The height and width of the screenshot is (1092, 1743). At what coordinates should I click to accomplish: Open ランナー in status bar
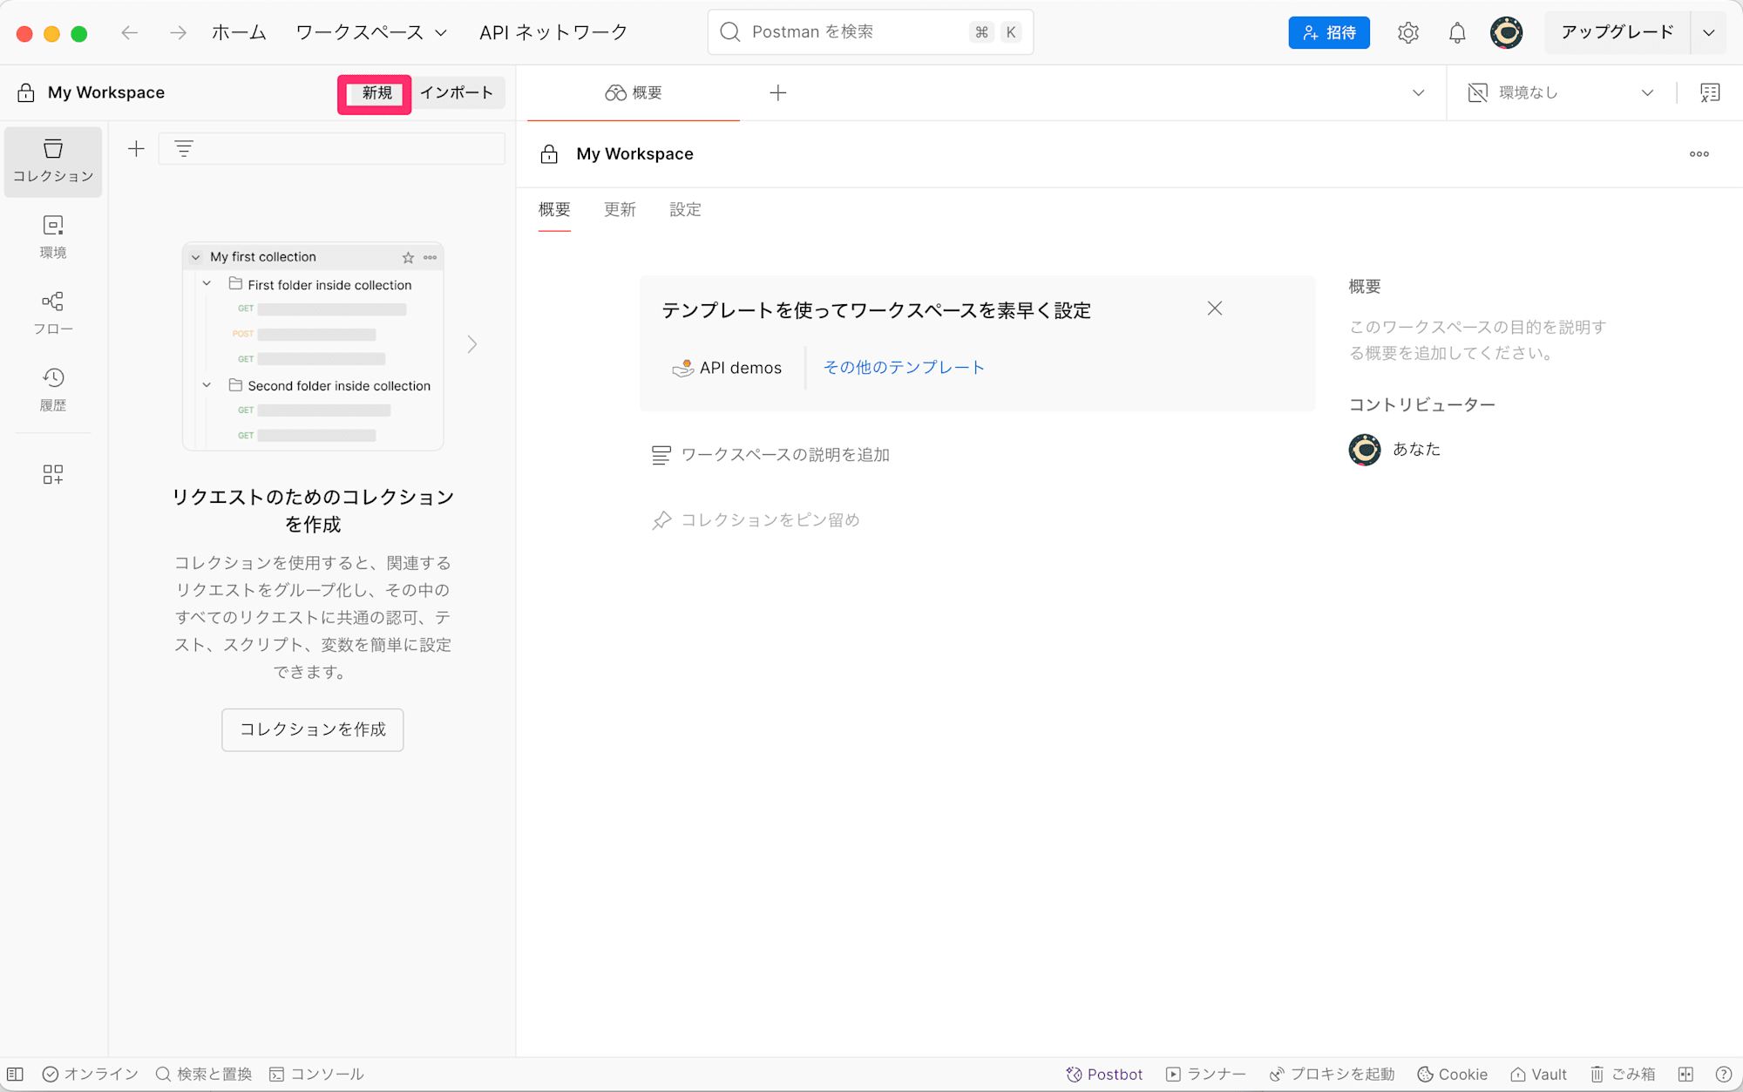point(1206,1074)
